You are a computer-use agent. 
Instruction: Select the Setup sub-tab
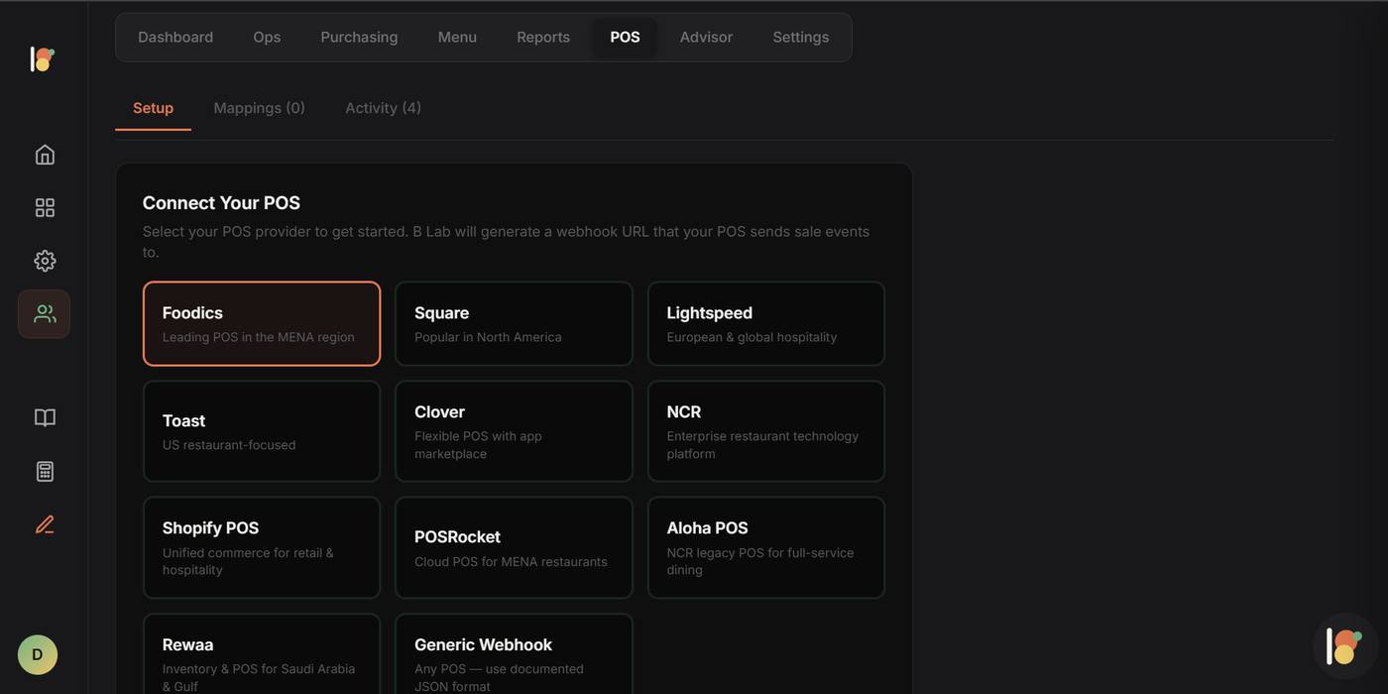(x=153, y=108)
